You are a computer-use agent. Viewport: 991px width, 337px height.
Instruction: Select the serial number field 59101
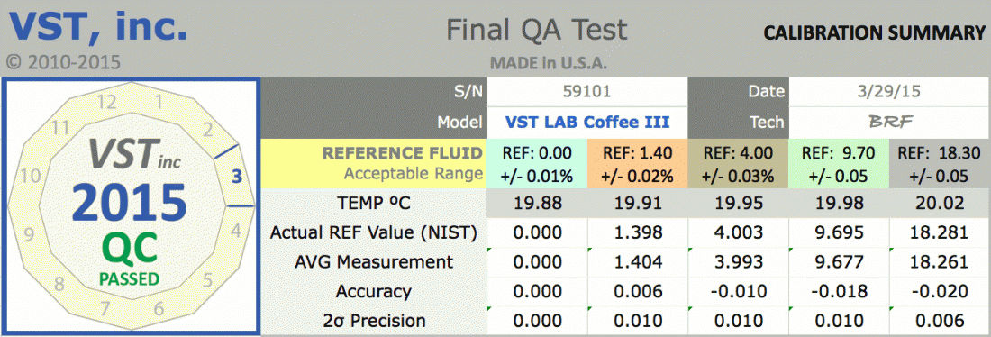pyautogui.click(x=586, y=92)
